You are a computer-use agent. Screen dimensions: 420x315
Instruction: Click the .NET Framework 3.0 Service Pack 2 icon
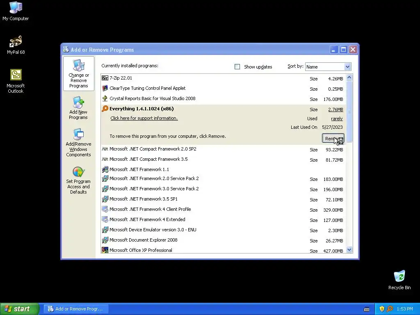click(x=105, y=189)
